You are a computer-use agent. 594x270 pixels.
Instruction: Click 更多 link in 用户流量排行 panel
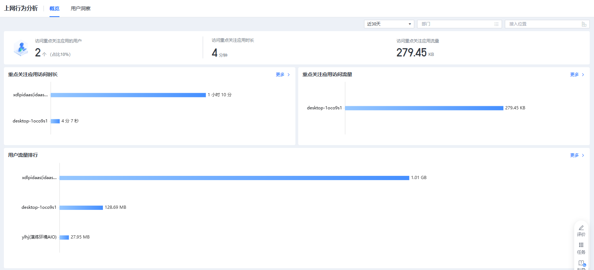tap(574, 155)
